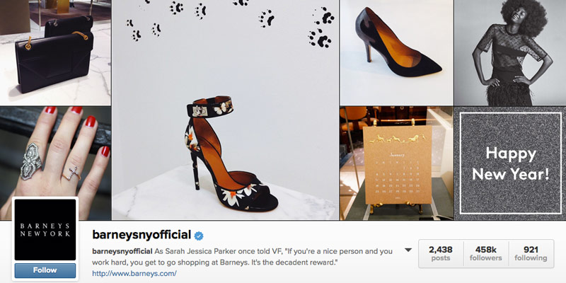
Task: Click the diamond ring in nails photo
Action: click(x=31, y=161)
